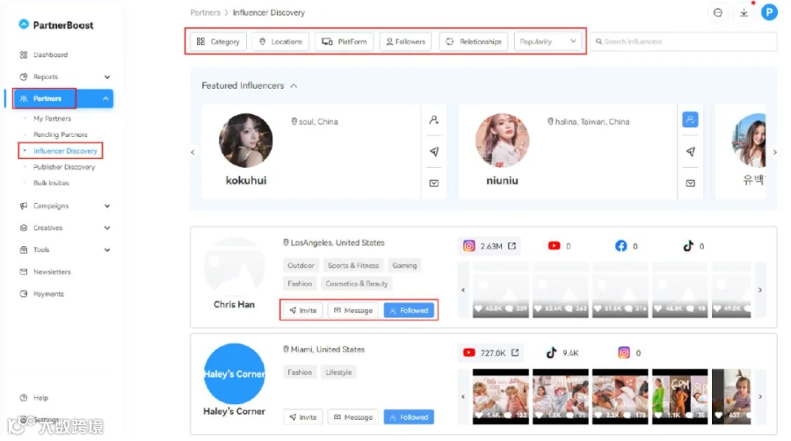The width and height of the screenshot is (791, 441).
Task: Open the Category filter button
Action: pos(218,41)
